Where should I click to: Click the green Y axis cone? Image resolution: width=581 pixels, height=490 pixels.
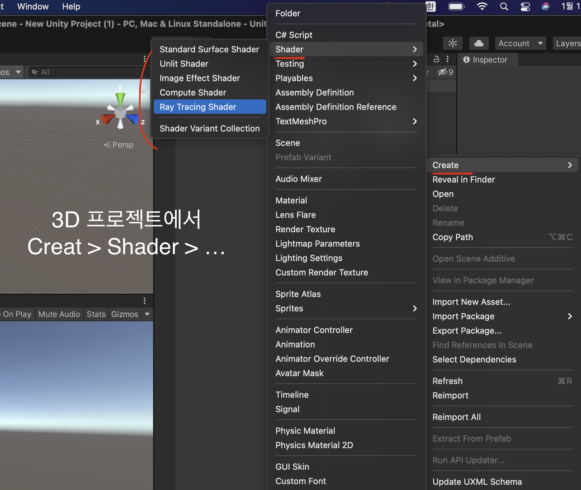(120, 99)
